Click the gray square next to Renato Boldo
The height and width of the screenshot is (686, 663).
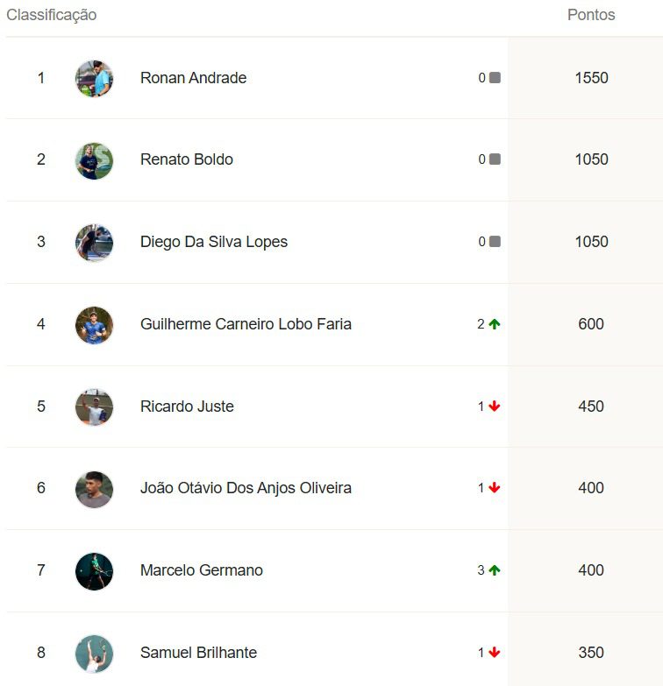tap(495, 159)
